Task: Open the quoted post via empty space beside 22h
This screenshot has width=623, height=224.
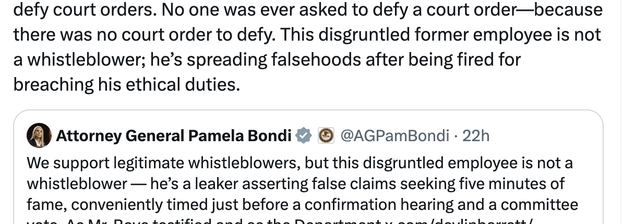Action: point(544,136)
